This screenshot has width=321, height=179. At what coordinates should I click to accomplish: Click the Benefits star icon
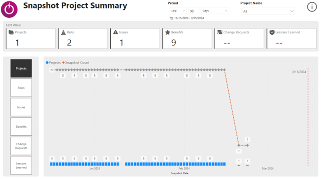pos(167,32)
